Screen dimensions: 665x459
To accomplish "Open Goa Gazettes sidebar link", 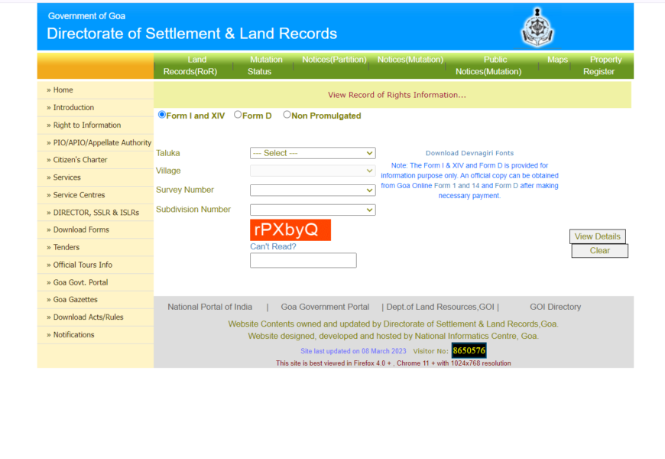I will pyautogui.click(x=75, y=300).
